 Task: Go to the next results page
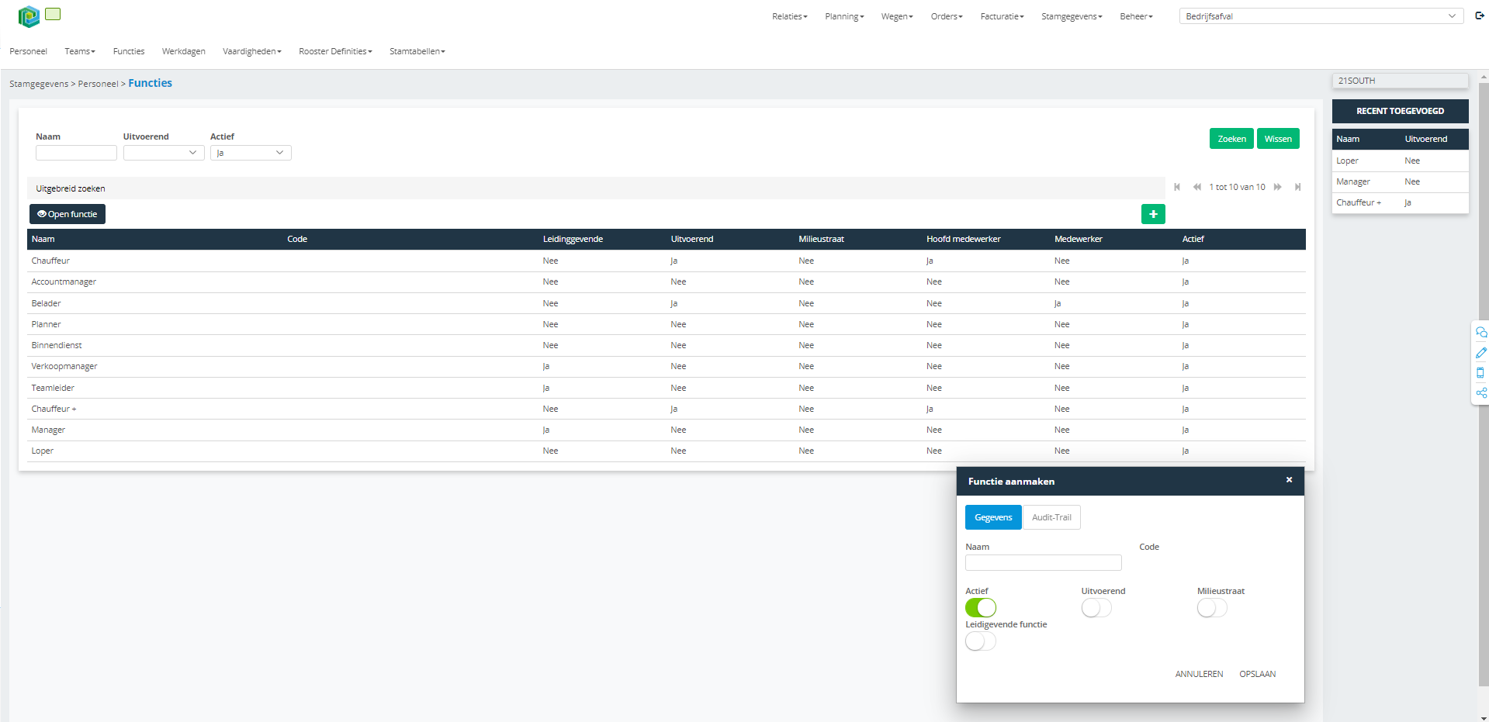1277,187
